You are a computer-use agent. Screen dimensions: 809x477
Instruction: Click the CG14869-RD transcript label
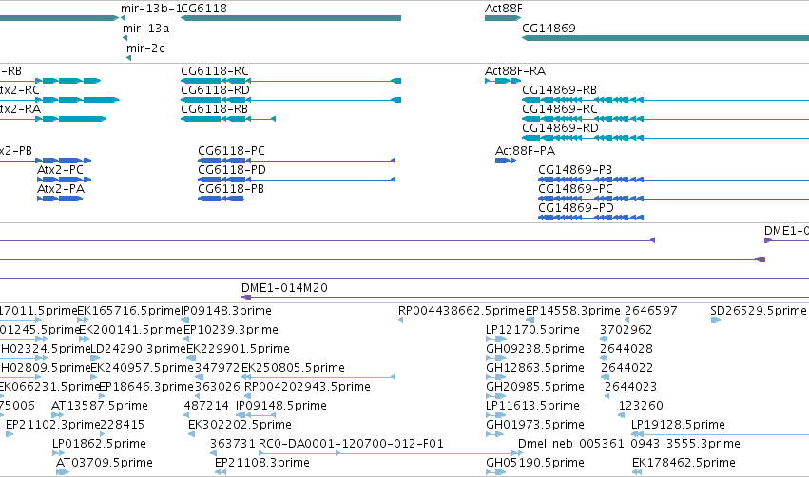coord(560,128)
